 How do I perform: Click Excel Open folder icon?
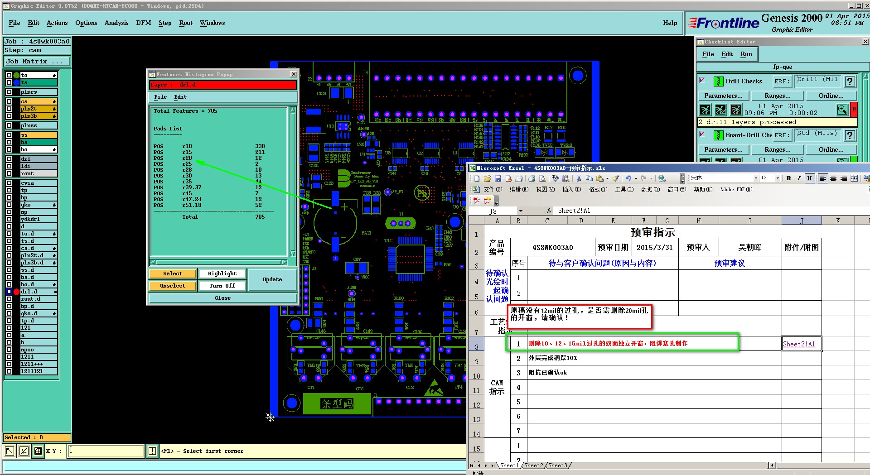pyautogui.click(x=488, y=178)
